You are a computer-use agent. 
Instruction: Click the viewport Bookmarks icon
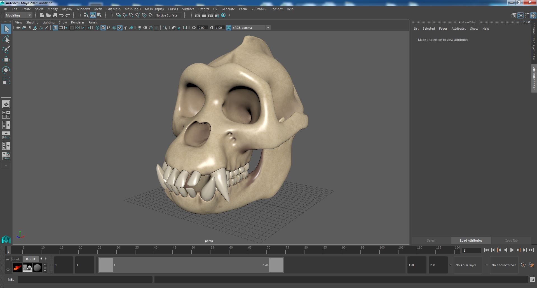pos(30,28)
